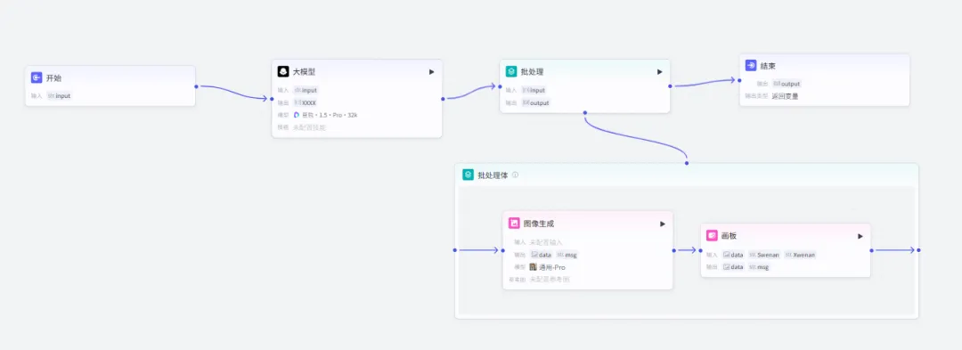Click the data input tag in 画板
Image resolution: width=962 pixels, height=350 pixels.
pyautogui.click(x=734, y=255)
